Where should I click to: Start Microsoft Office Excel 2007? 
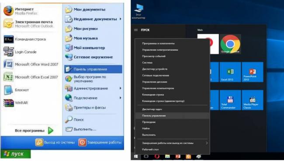tap(31, 77)
